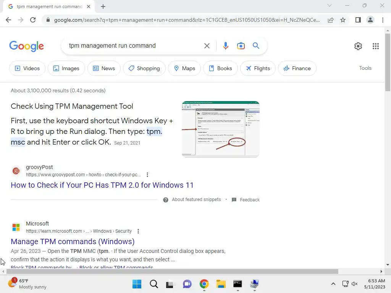
Task: Switch to News results
Action: 104,68
